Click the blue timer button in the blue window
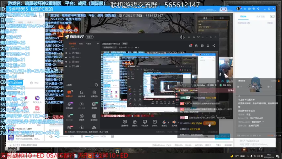 click(x=222, y=136)
